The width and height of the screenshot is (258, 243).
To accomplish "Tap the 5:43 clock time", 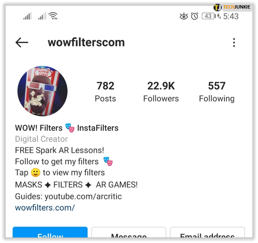I will [x=231, y=16].
